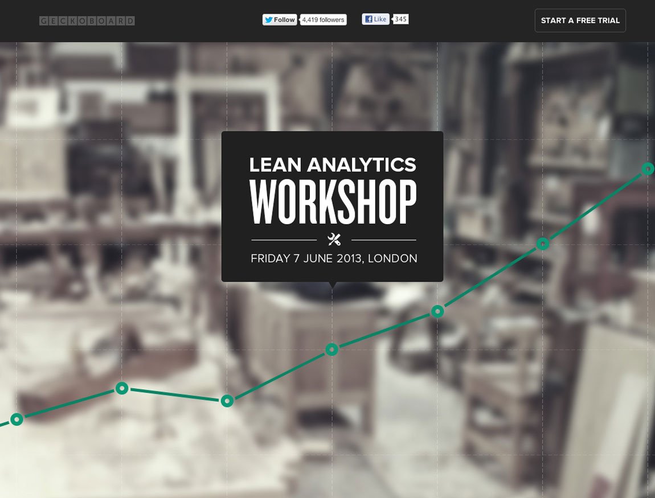The width and height of the screenshot is (655, 498).
Task: Click the Follow button's bird glyph
Action: tap(269, 19)
